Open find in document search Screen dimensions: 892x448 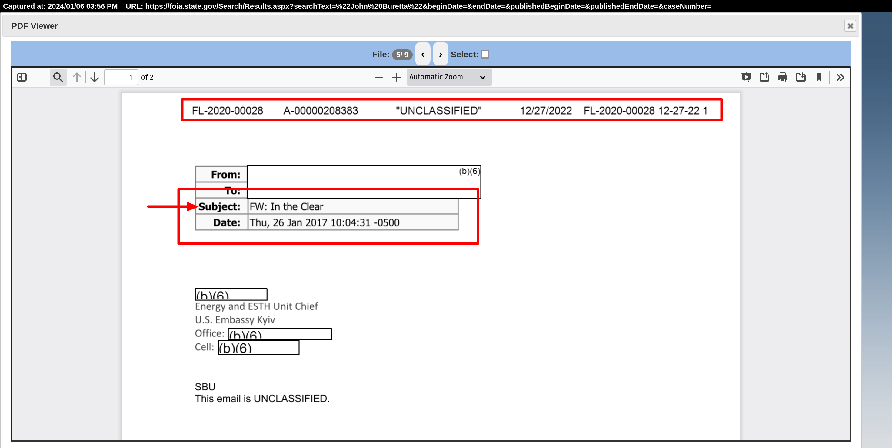point(58,77)
